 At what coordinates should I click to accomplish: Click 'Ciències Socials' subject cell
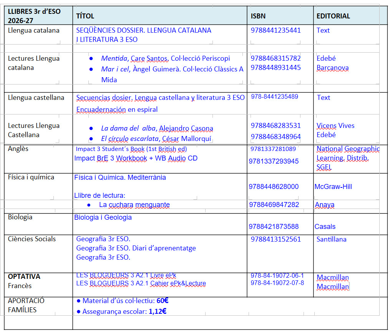pos(32,239)
